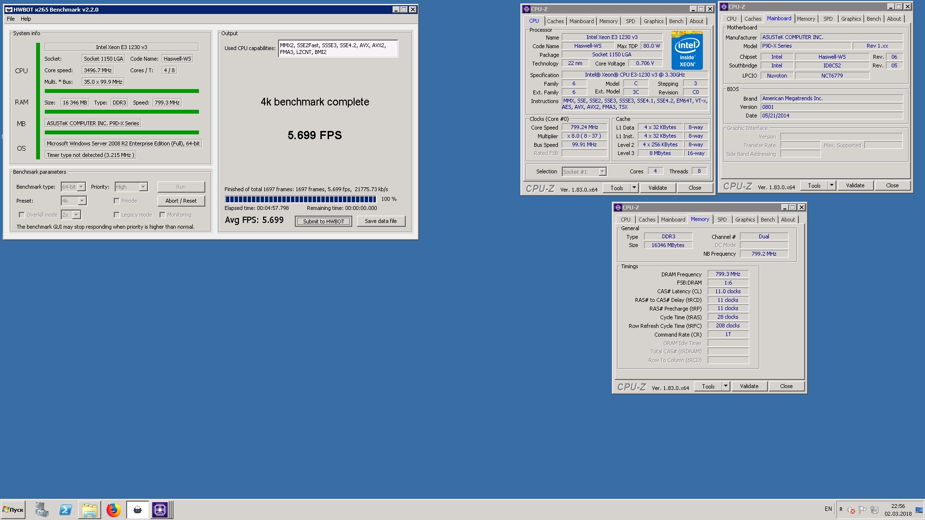
Task: Click Abort / Reset button
Action: point(181,201)
